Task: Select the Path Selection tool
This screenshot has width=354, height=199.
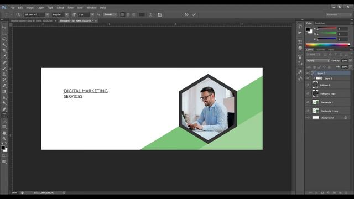Action: click(4, 121)
